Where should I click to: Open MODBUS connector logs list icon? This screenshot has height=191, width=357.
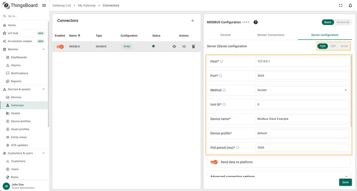pos(184,47)
